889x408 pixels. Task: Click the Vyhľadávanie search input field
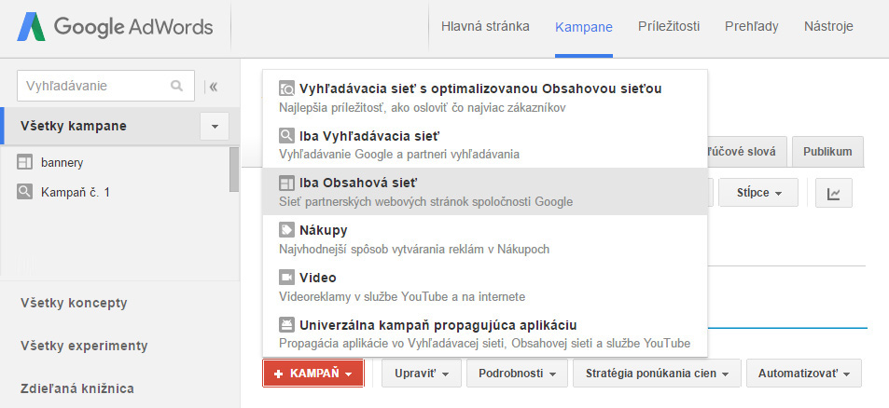[106, 86]
